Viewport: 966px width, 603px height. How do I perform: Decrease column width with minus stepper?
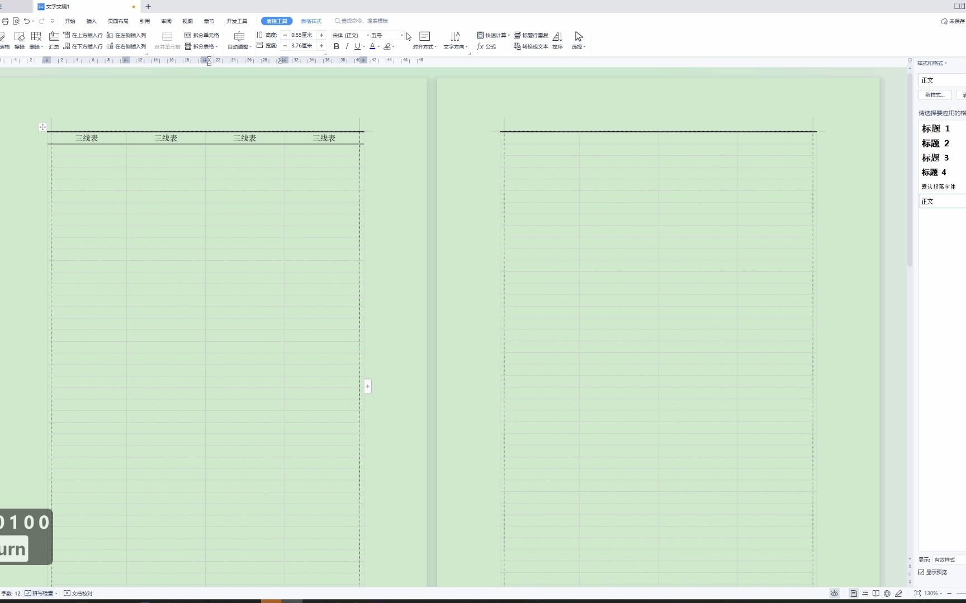point(285,46)
